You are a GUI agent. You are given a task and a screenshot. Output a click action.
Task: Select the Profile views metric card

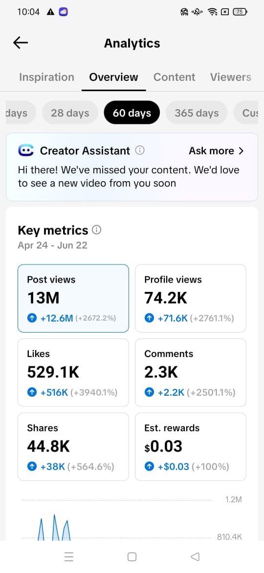click(191, 298)
